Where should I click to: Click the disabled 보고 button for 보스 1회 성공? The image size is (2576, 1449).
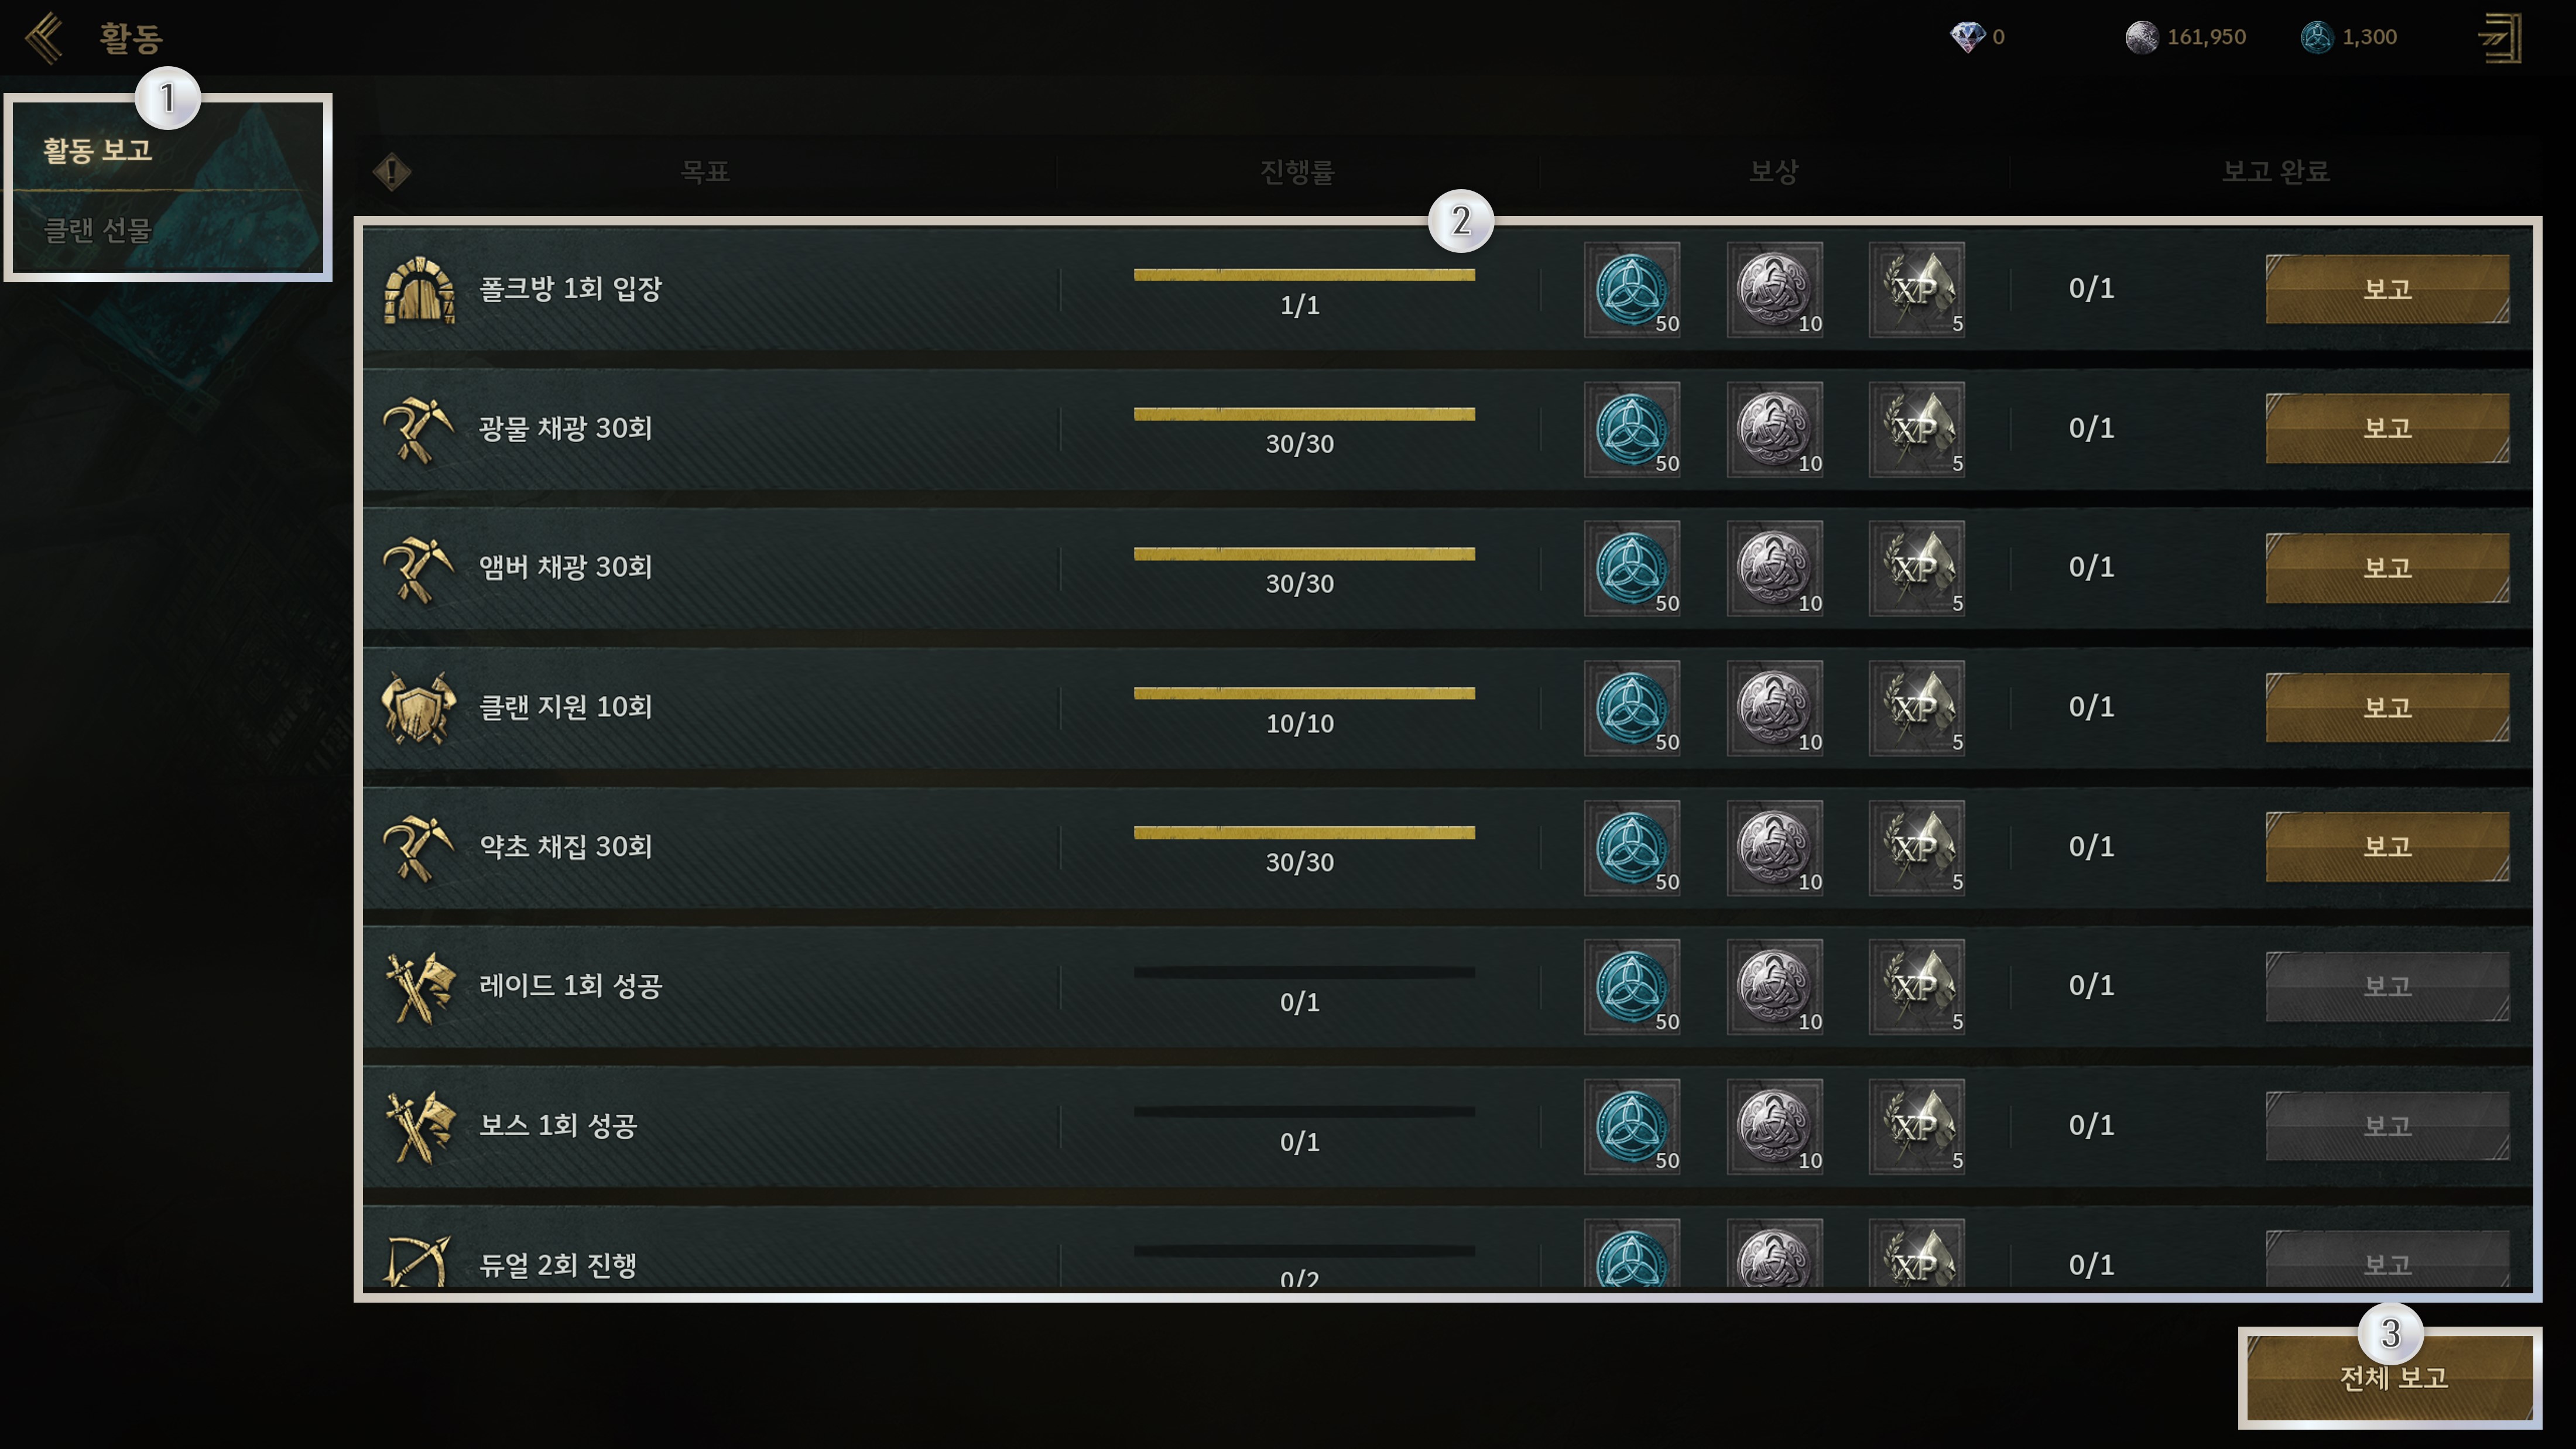[x=2387, y=1126]
